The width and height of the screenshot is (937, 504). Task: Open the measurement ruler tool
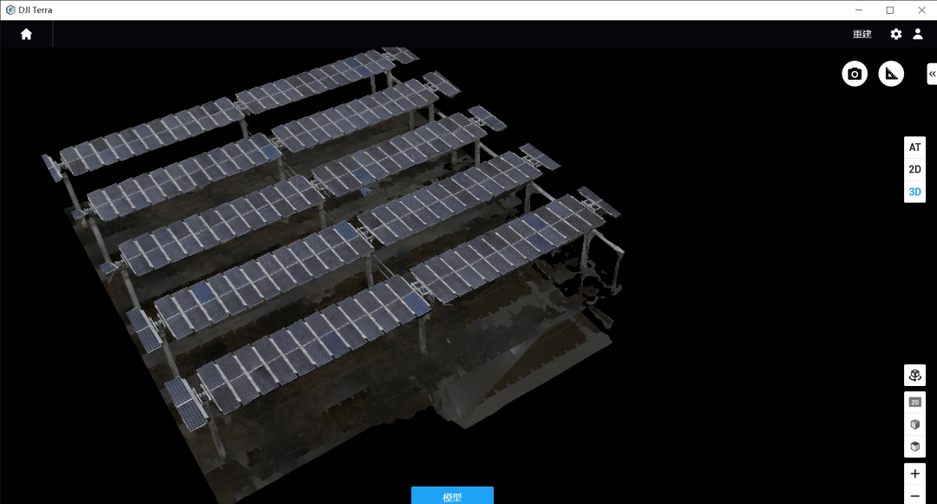point(891,74)
